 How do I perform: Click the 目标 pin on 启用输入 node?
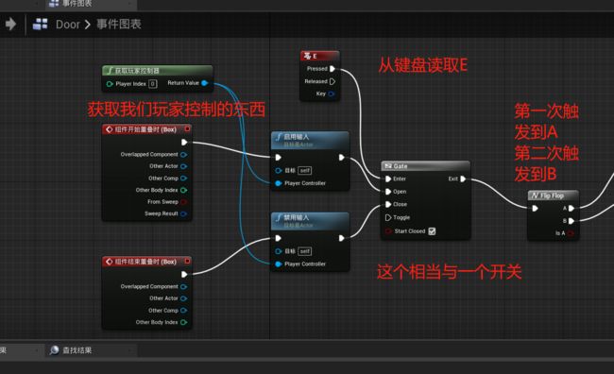[x=279, y=170]
